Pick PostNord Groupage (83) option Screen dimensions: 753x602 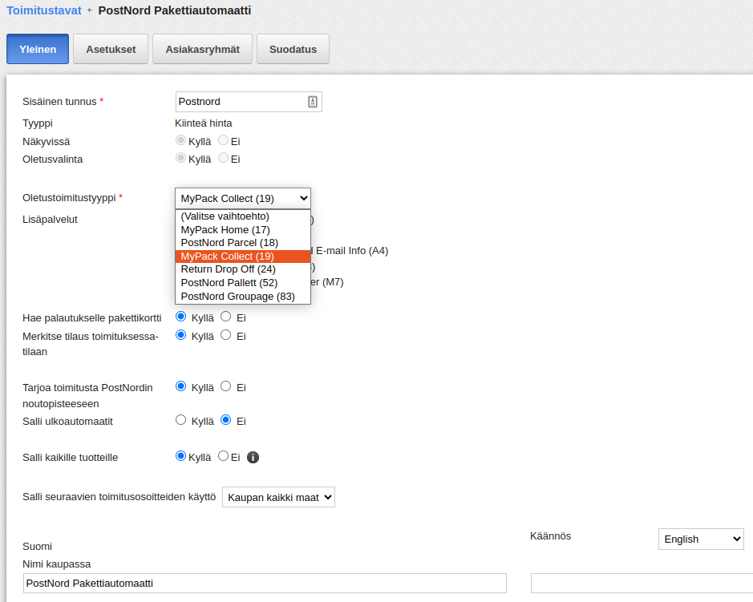(243, 297)
